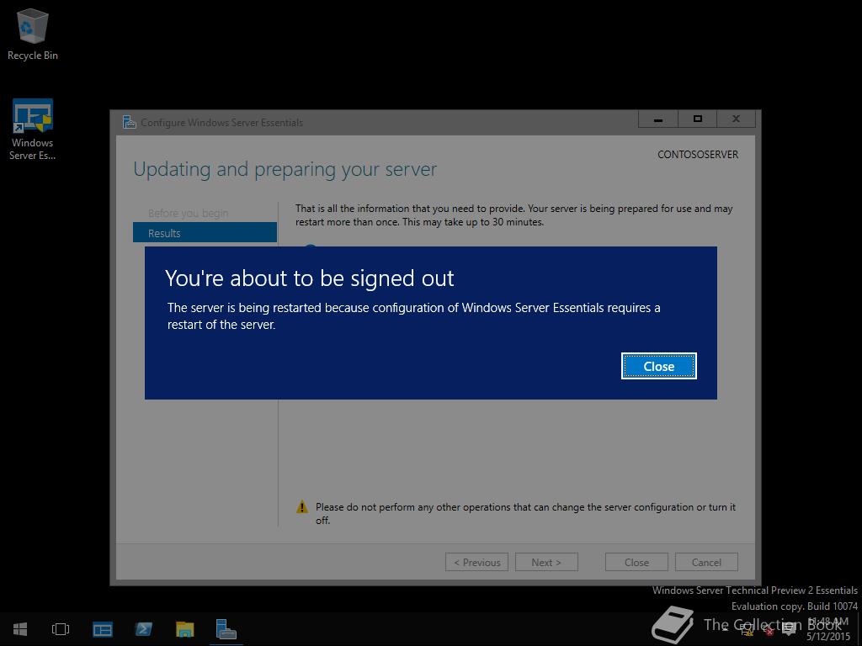Show hidden system tray icons
862x646 pixels.
pyautogui.click(x=725, y=629)
